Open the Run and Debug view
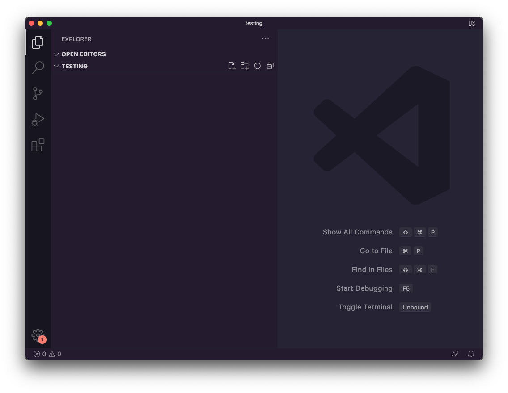508x393 pixels. (x=38, y=119)
